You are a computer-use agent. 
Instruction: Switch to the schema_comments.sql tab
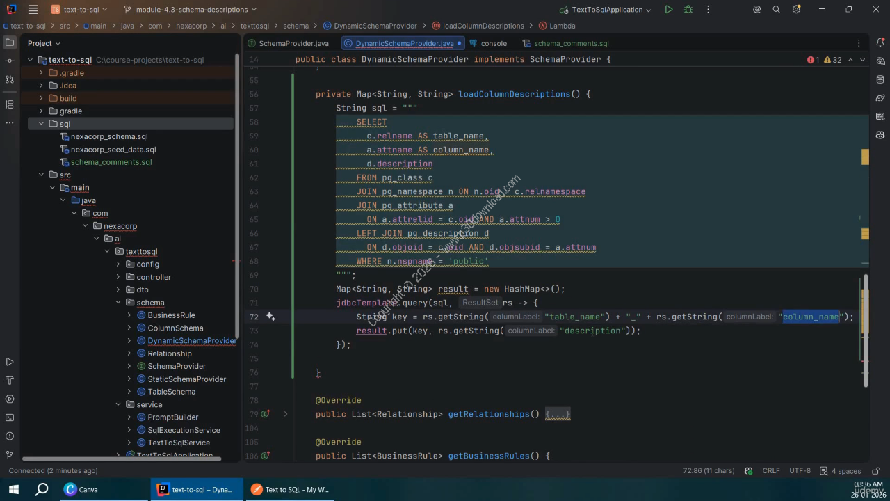point(571,43)
